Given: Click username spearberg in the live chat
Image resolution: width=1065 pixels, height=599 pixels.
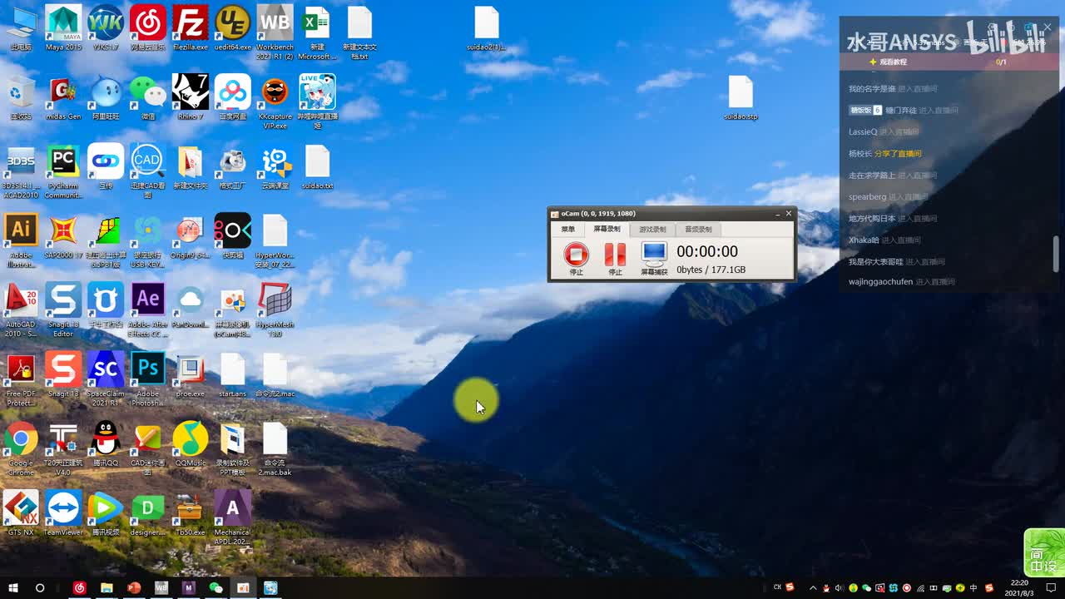Looking at the screenshot, I should coord(867,197).
